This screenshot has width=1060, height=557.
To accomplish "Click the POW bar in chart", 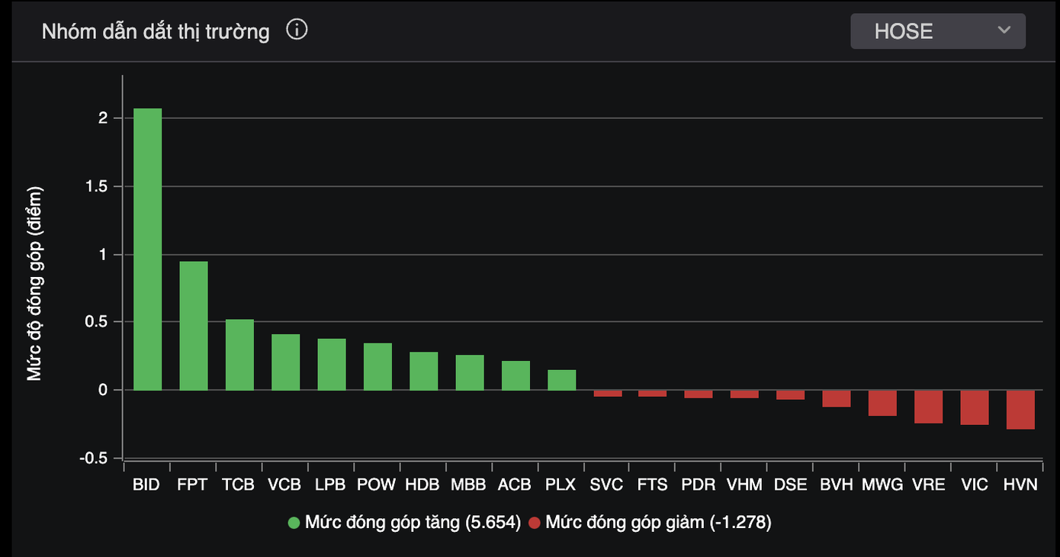I will coord(377,367).
